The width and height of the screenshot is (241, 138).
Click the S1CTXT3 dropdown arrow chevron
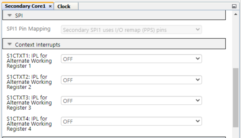pyautogui.click(x=198, y=100)
